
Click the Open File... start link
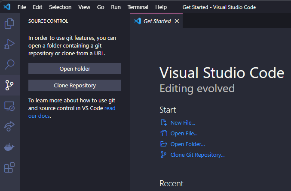[x=184, y=133]
